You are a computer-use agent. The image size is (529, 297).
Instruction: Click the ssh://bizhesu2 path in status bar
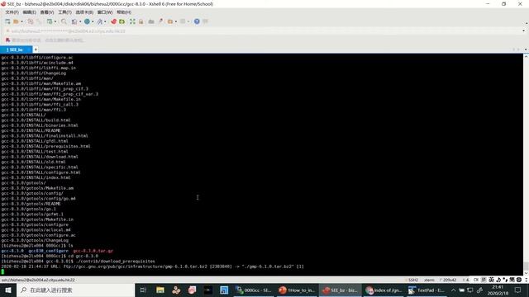coord(38,280)
